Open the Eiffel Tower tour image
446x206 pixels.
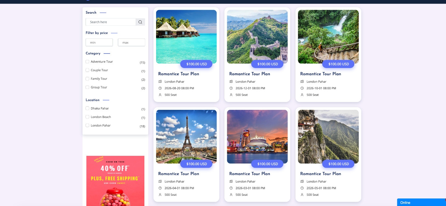(x=186, y=137)
